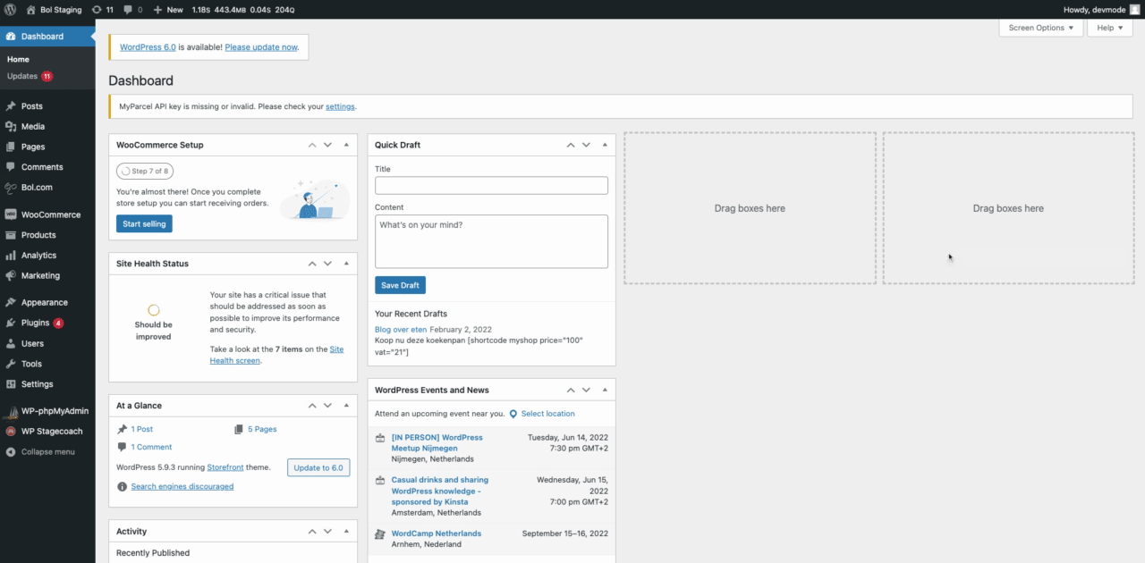The image size is (1145, 563).
Task: Click the Title field in Quick Draft
Action: [x=490, y=185]
